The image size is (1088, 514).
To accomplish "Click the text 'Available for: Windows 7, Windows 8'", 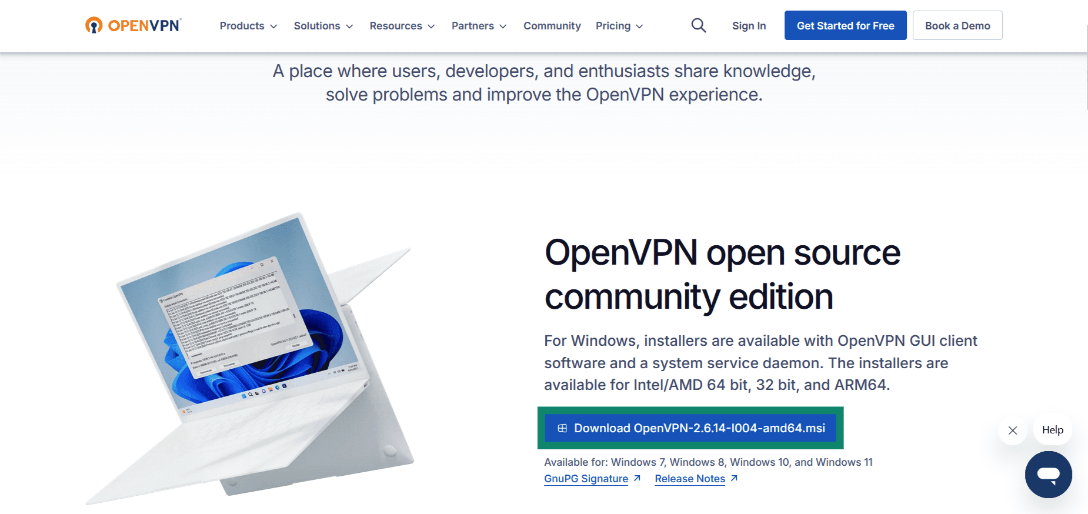I will click(x=633, y=462).
